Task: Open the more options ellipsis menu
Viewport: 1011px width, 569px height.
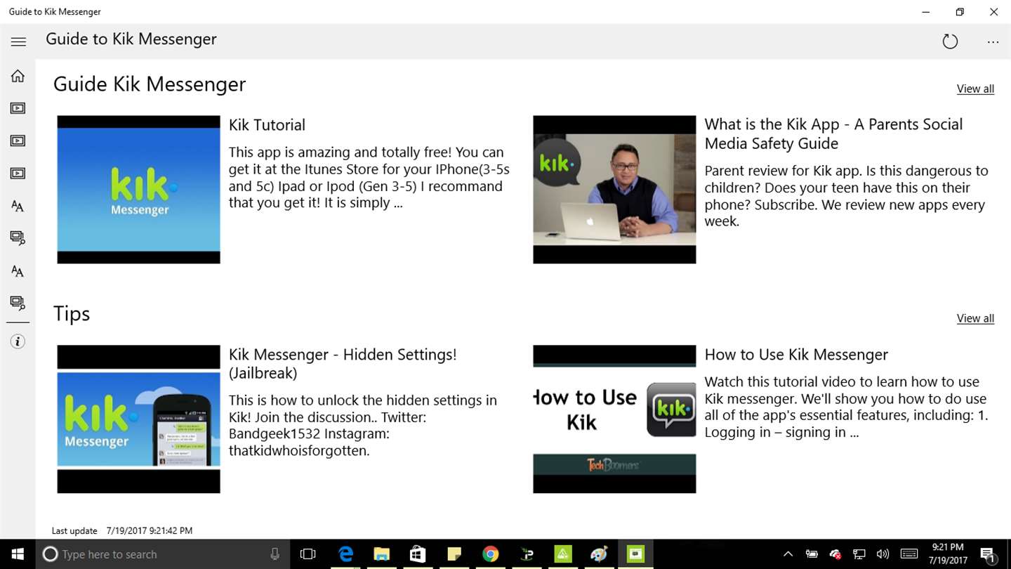Action: (993, 42)
